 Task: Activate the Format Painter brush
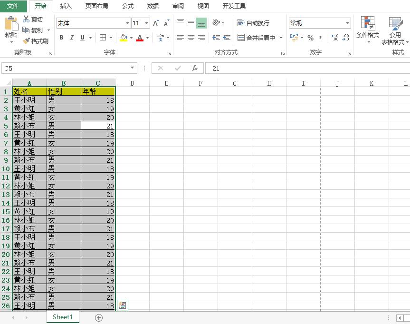[x=36, y=41]
